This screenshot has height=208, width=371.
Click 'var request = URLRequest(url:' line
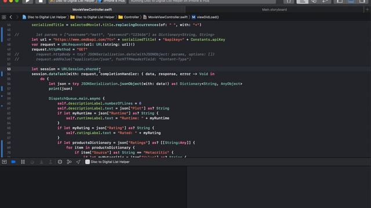[83, 44]
